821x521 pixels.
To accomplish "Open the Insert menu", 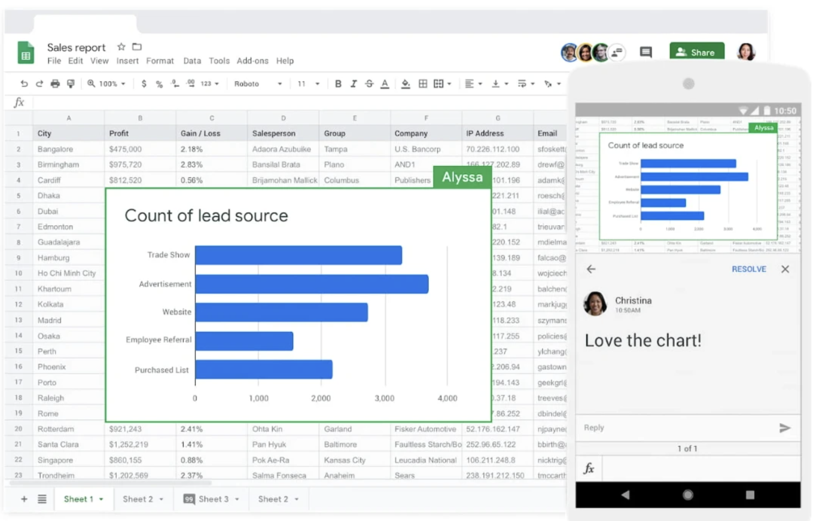I will pos(127,61).
